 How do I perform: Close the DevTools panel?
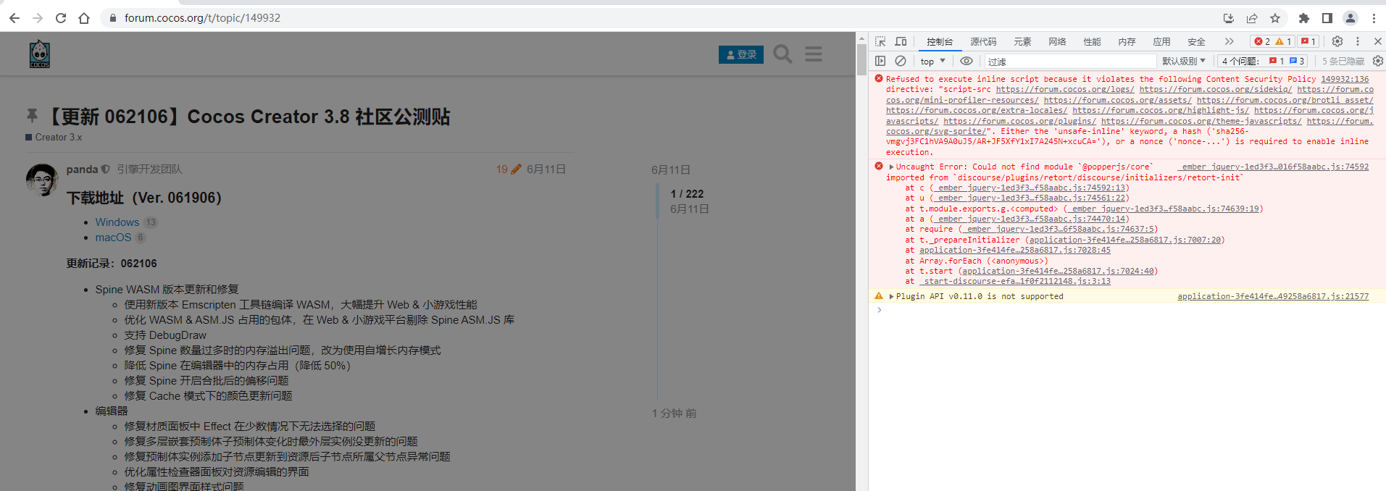point(1377,41)
